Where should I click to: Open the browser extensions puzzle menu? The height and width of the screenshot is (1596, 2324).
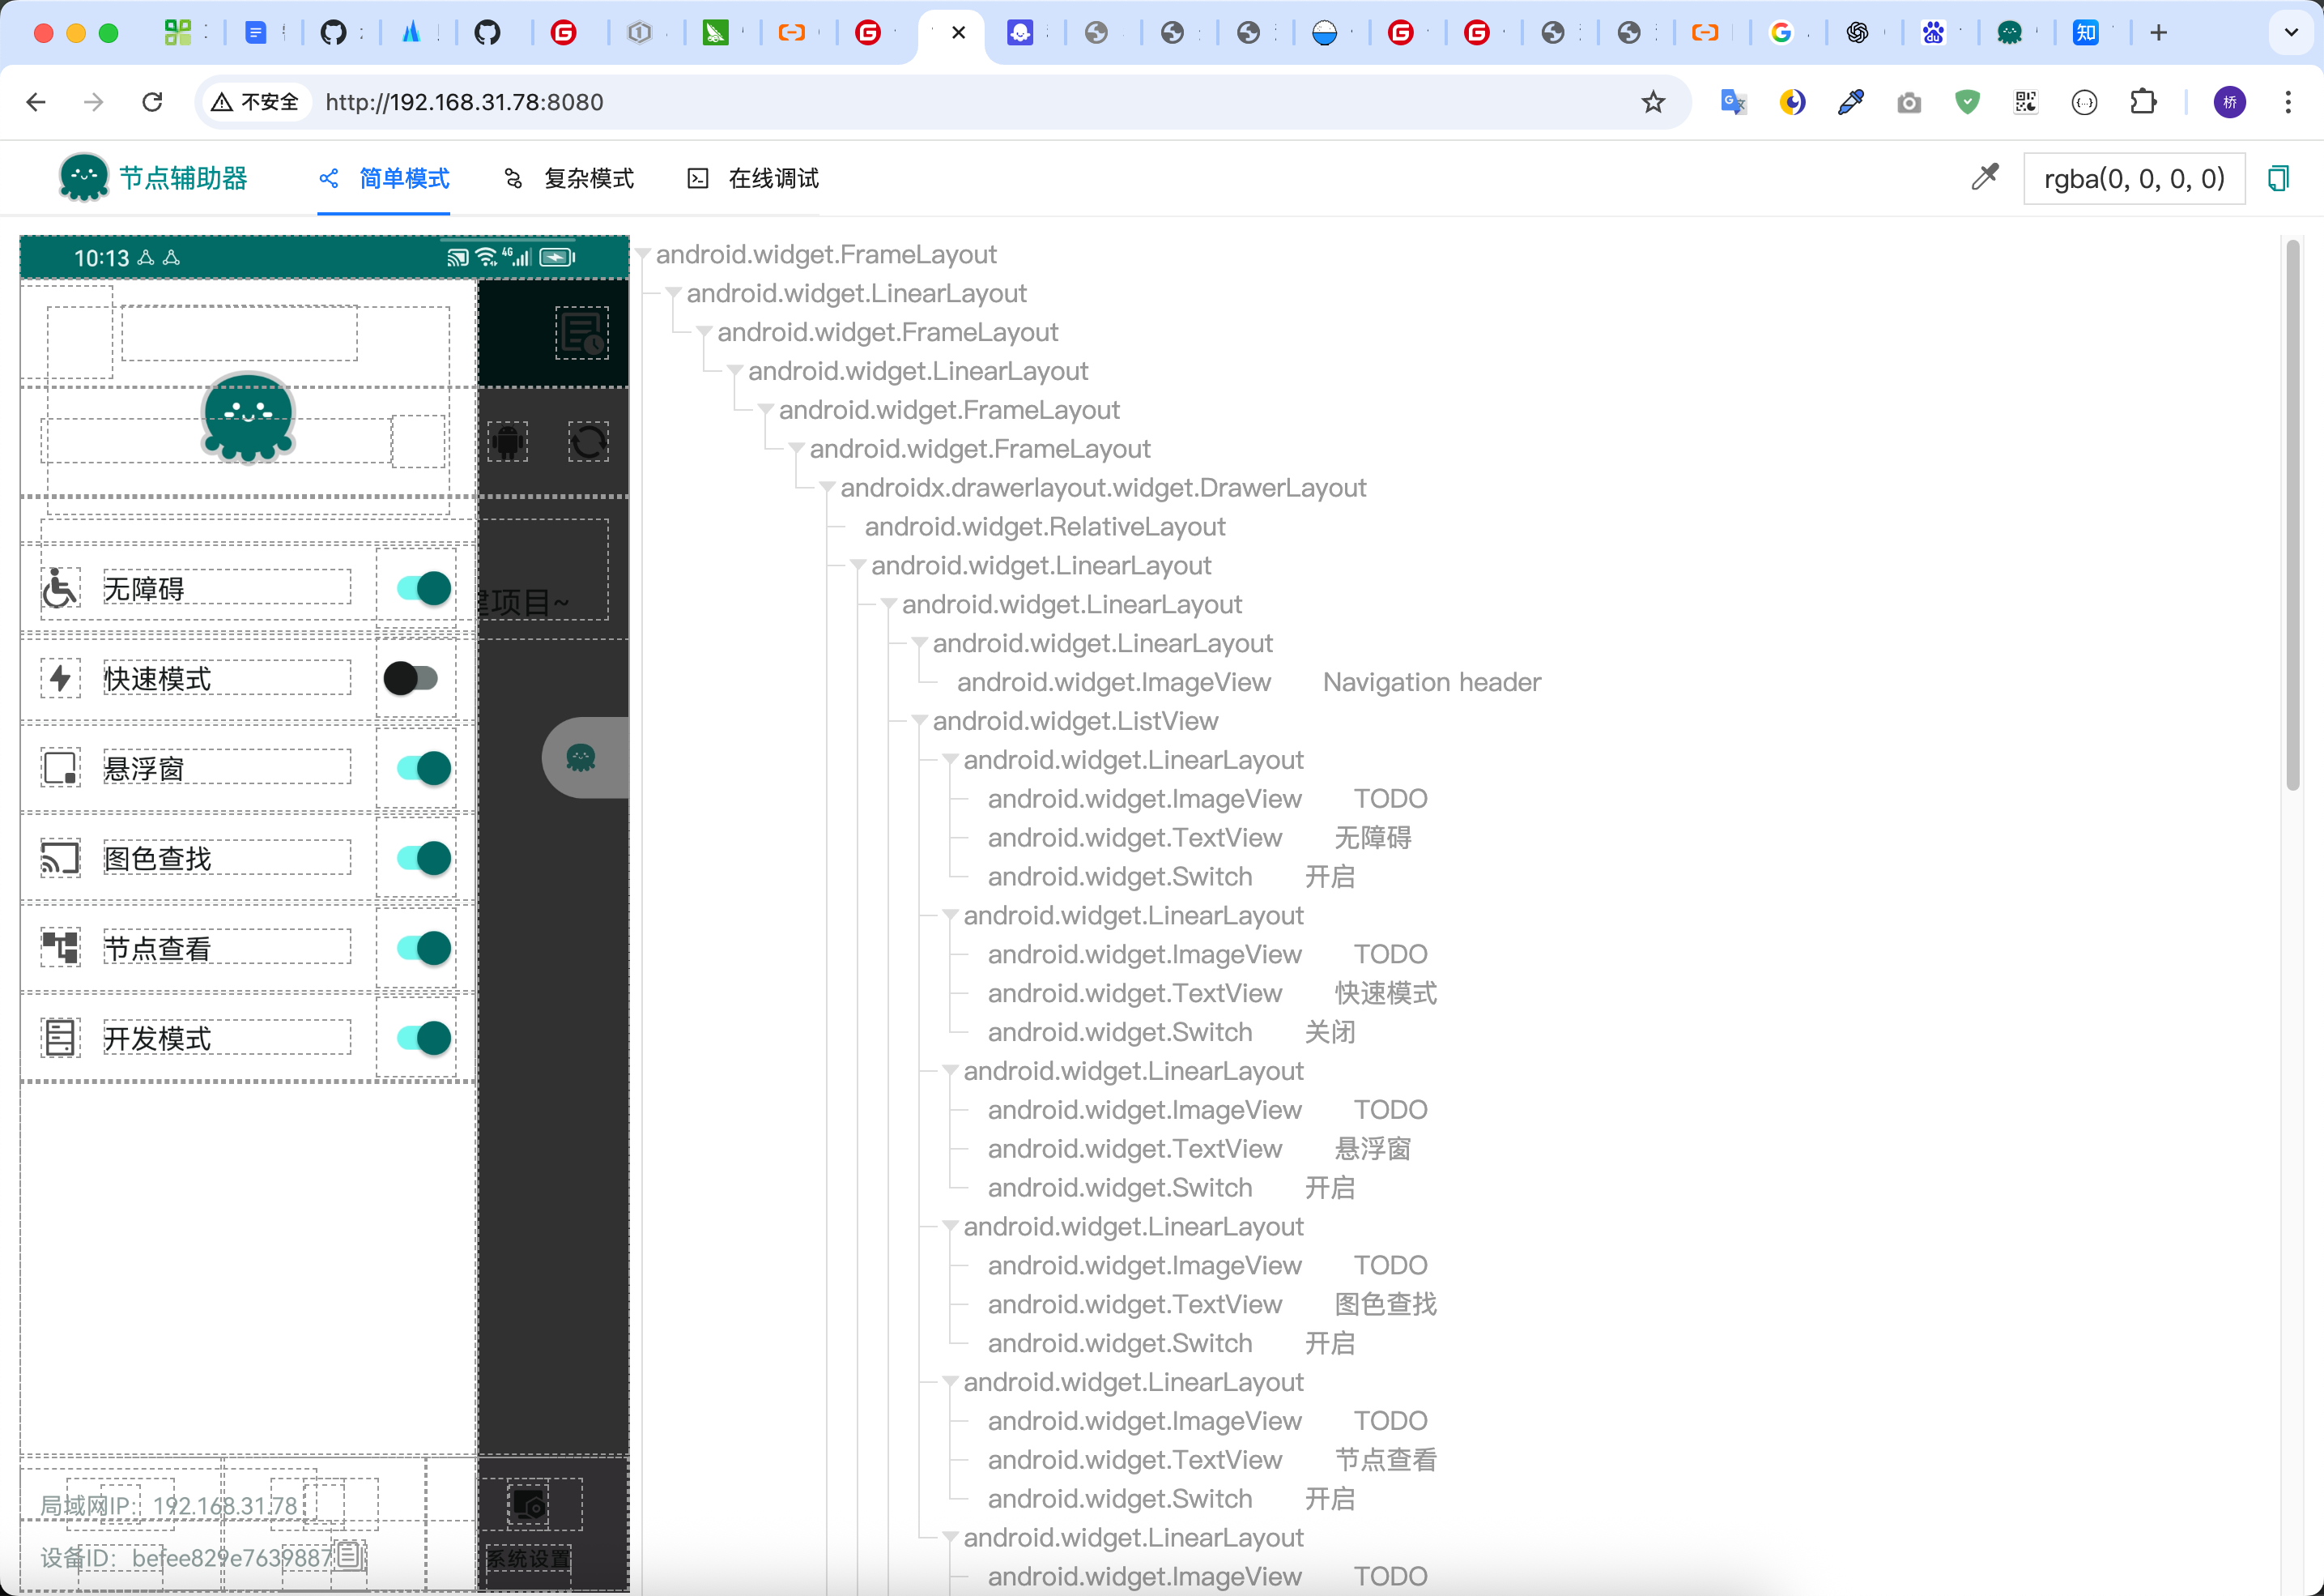pyautogui.click(x=2143, y=102)
